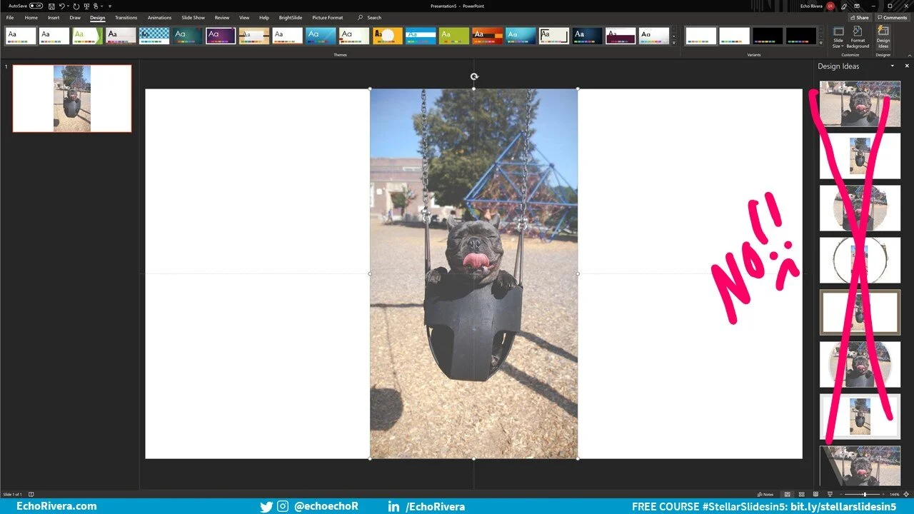
Task: Click the Share button
Action: [x=859, y=17]
